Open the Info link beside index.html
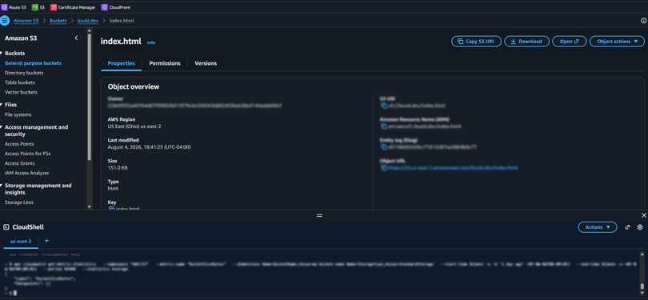Image resolution: width=648 pixels, height=300 pixels. click(x=151, y=42)
